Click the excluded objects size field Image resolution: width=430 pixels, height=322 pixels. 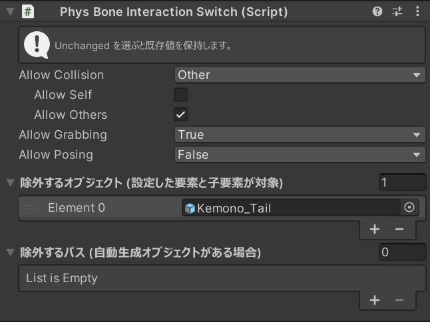click(402, 183)
